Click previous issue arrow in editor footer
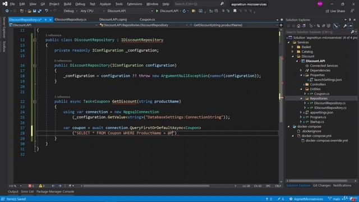The image size is (359, 202). click(x=53, y=186)
